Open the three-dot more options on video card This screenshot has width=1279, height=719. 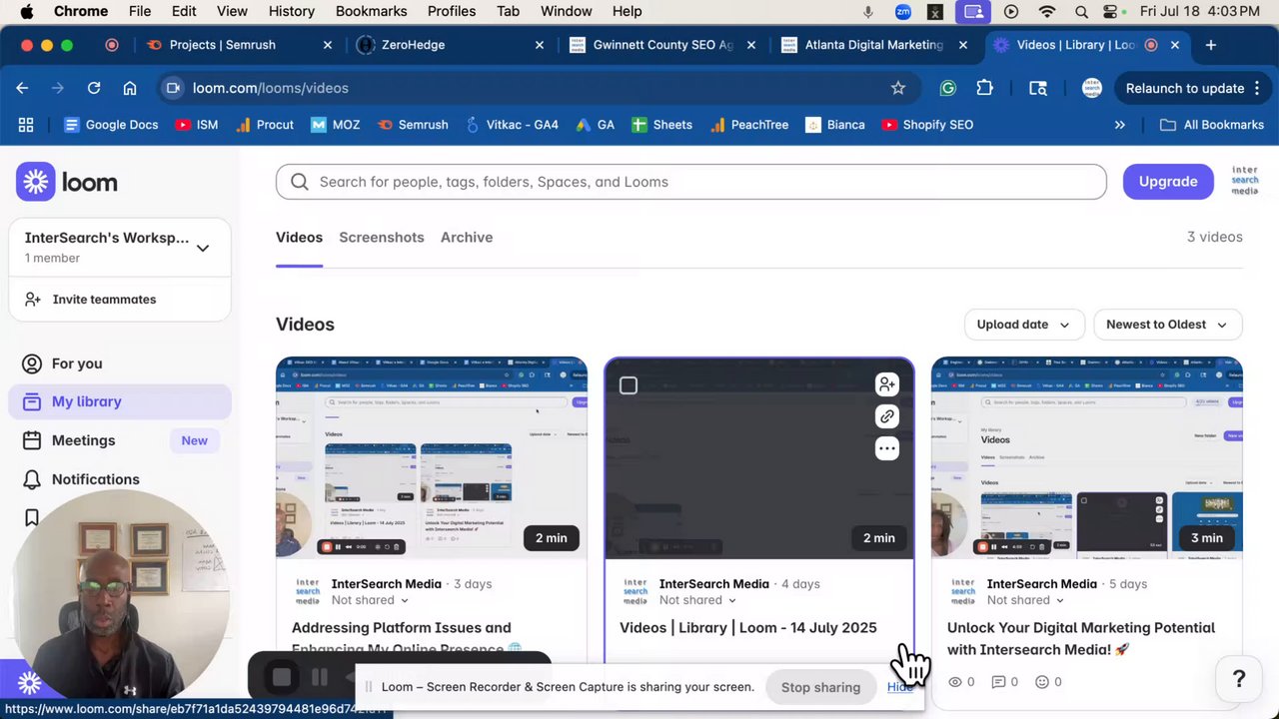click(886, 448)
